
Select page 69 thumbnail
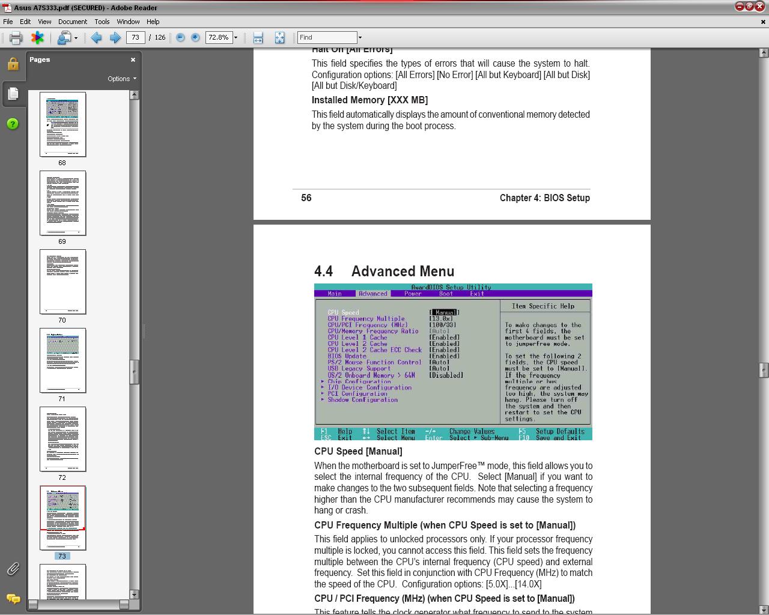pyautogui.click(x=62, y=203)
